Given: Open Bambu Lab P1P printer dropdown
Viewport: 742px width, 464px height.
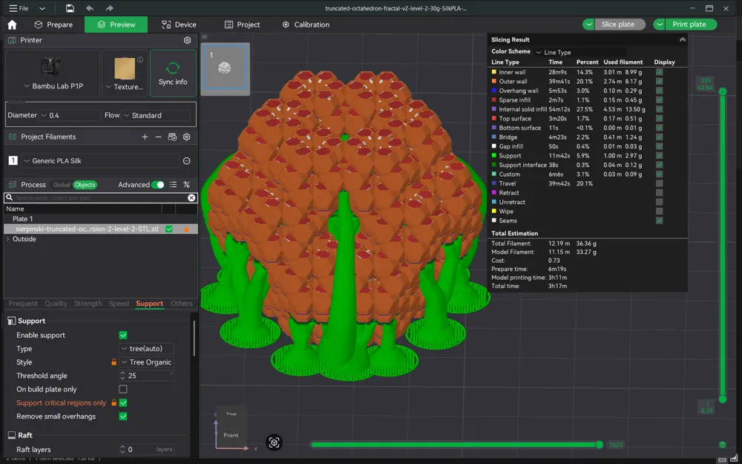Looking at the screenshot, I should [x=27, y=86].
